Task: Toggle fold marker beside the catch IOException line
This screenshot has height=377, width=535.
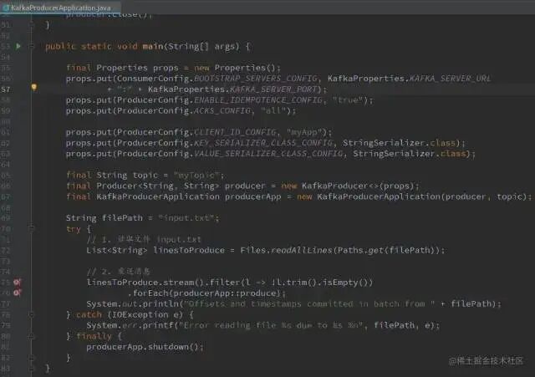Action: [32, 314]
